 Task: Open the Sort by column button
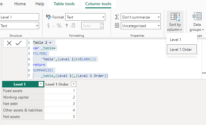[x=175, y=22]
